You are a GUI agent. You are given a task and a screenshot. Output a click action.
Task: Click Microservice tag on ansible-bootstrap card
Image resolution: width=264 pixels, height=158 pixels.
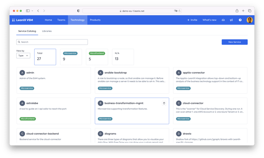coord(105,88)
